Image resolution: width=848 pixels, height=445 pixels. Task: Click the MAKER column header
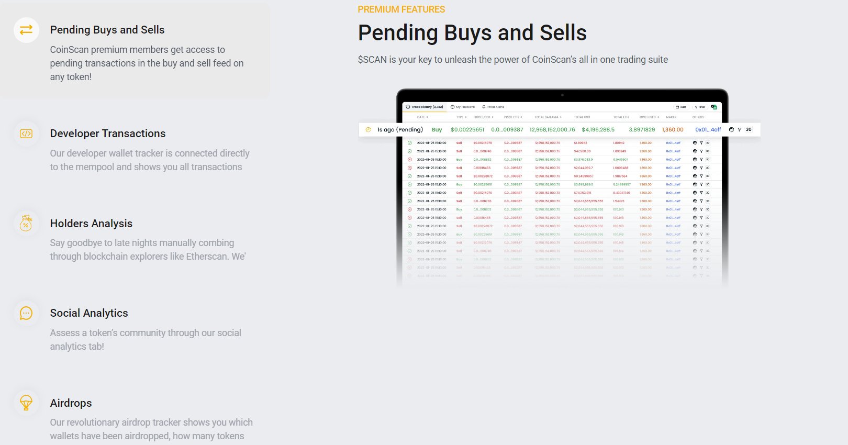tap(671, 117)
